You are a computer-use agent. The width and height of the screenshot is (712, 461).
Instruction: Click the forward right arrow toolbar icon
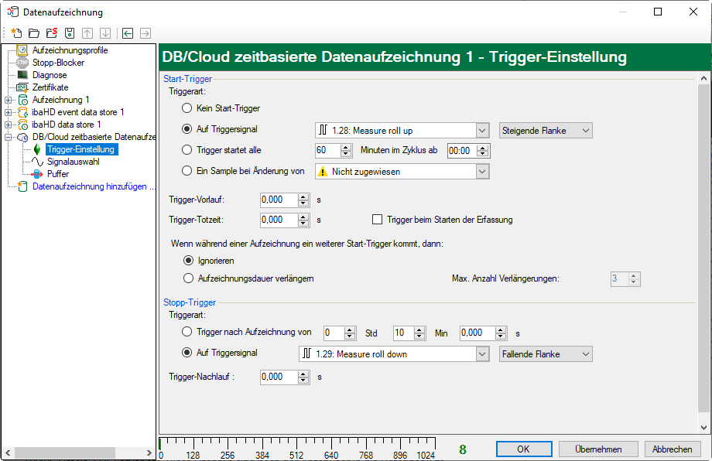145,33
